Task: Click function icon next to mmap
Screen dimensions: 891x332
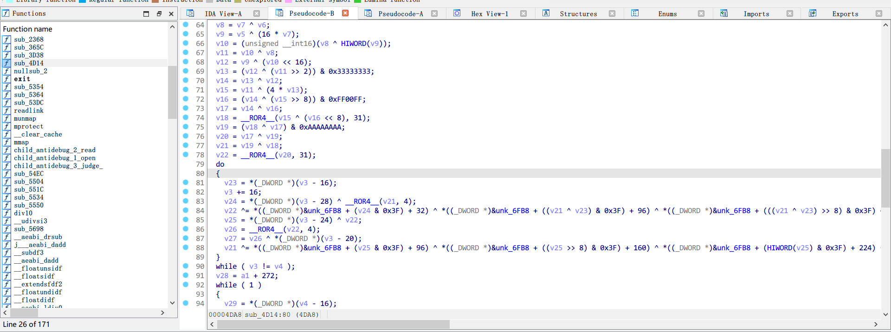Action: click(x=6, y=142)
